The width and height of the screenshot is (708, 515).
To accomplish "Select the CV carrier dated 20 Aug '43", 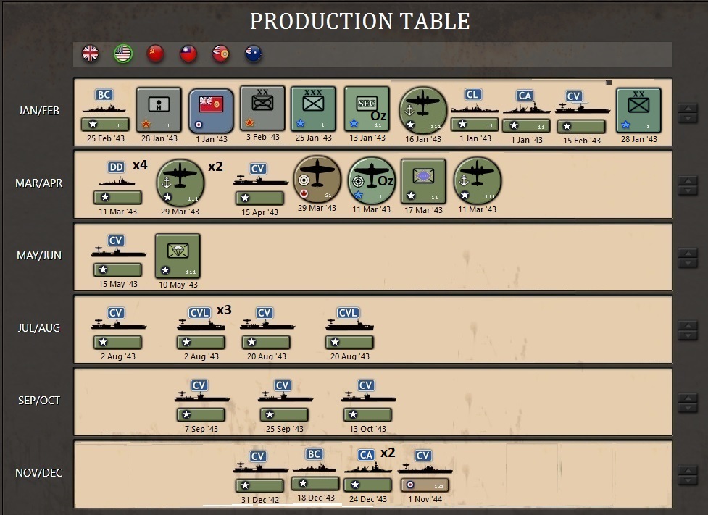I will [x=267, y=327].
